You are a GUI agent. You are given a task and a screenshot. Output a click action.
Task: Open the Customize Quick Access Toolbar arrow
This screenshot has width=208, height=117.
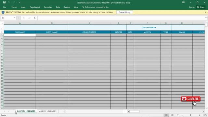(19, 3)
